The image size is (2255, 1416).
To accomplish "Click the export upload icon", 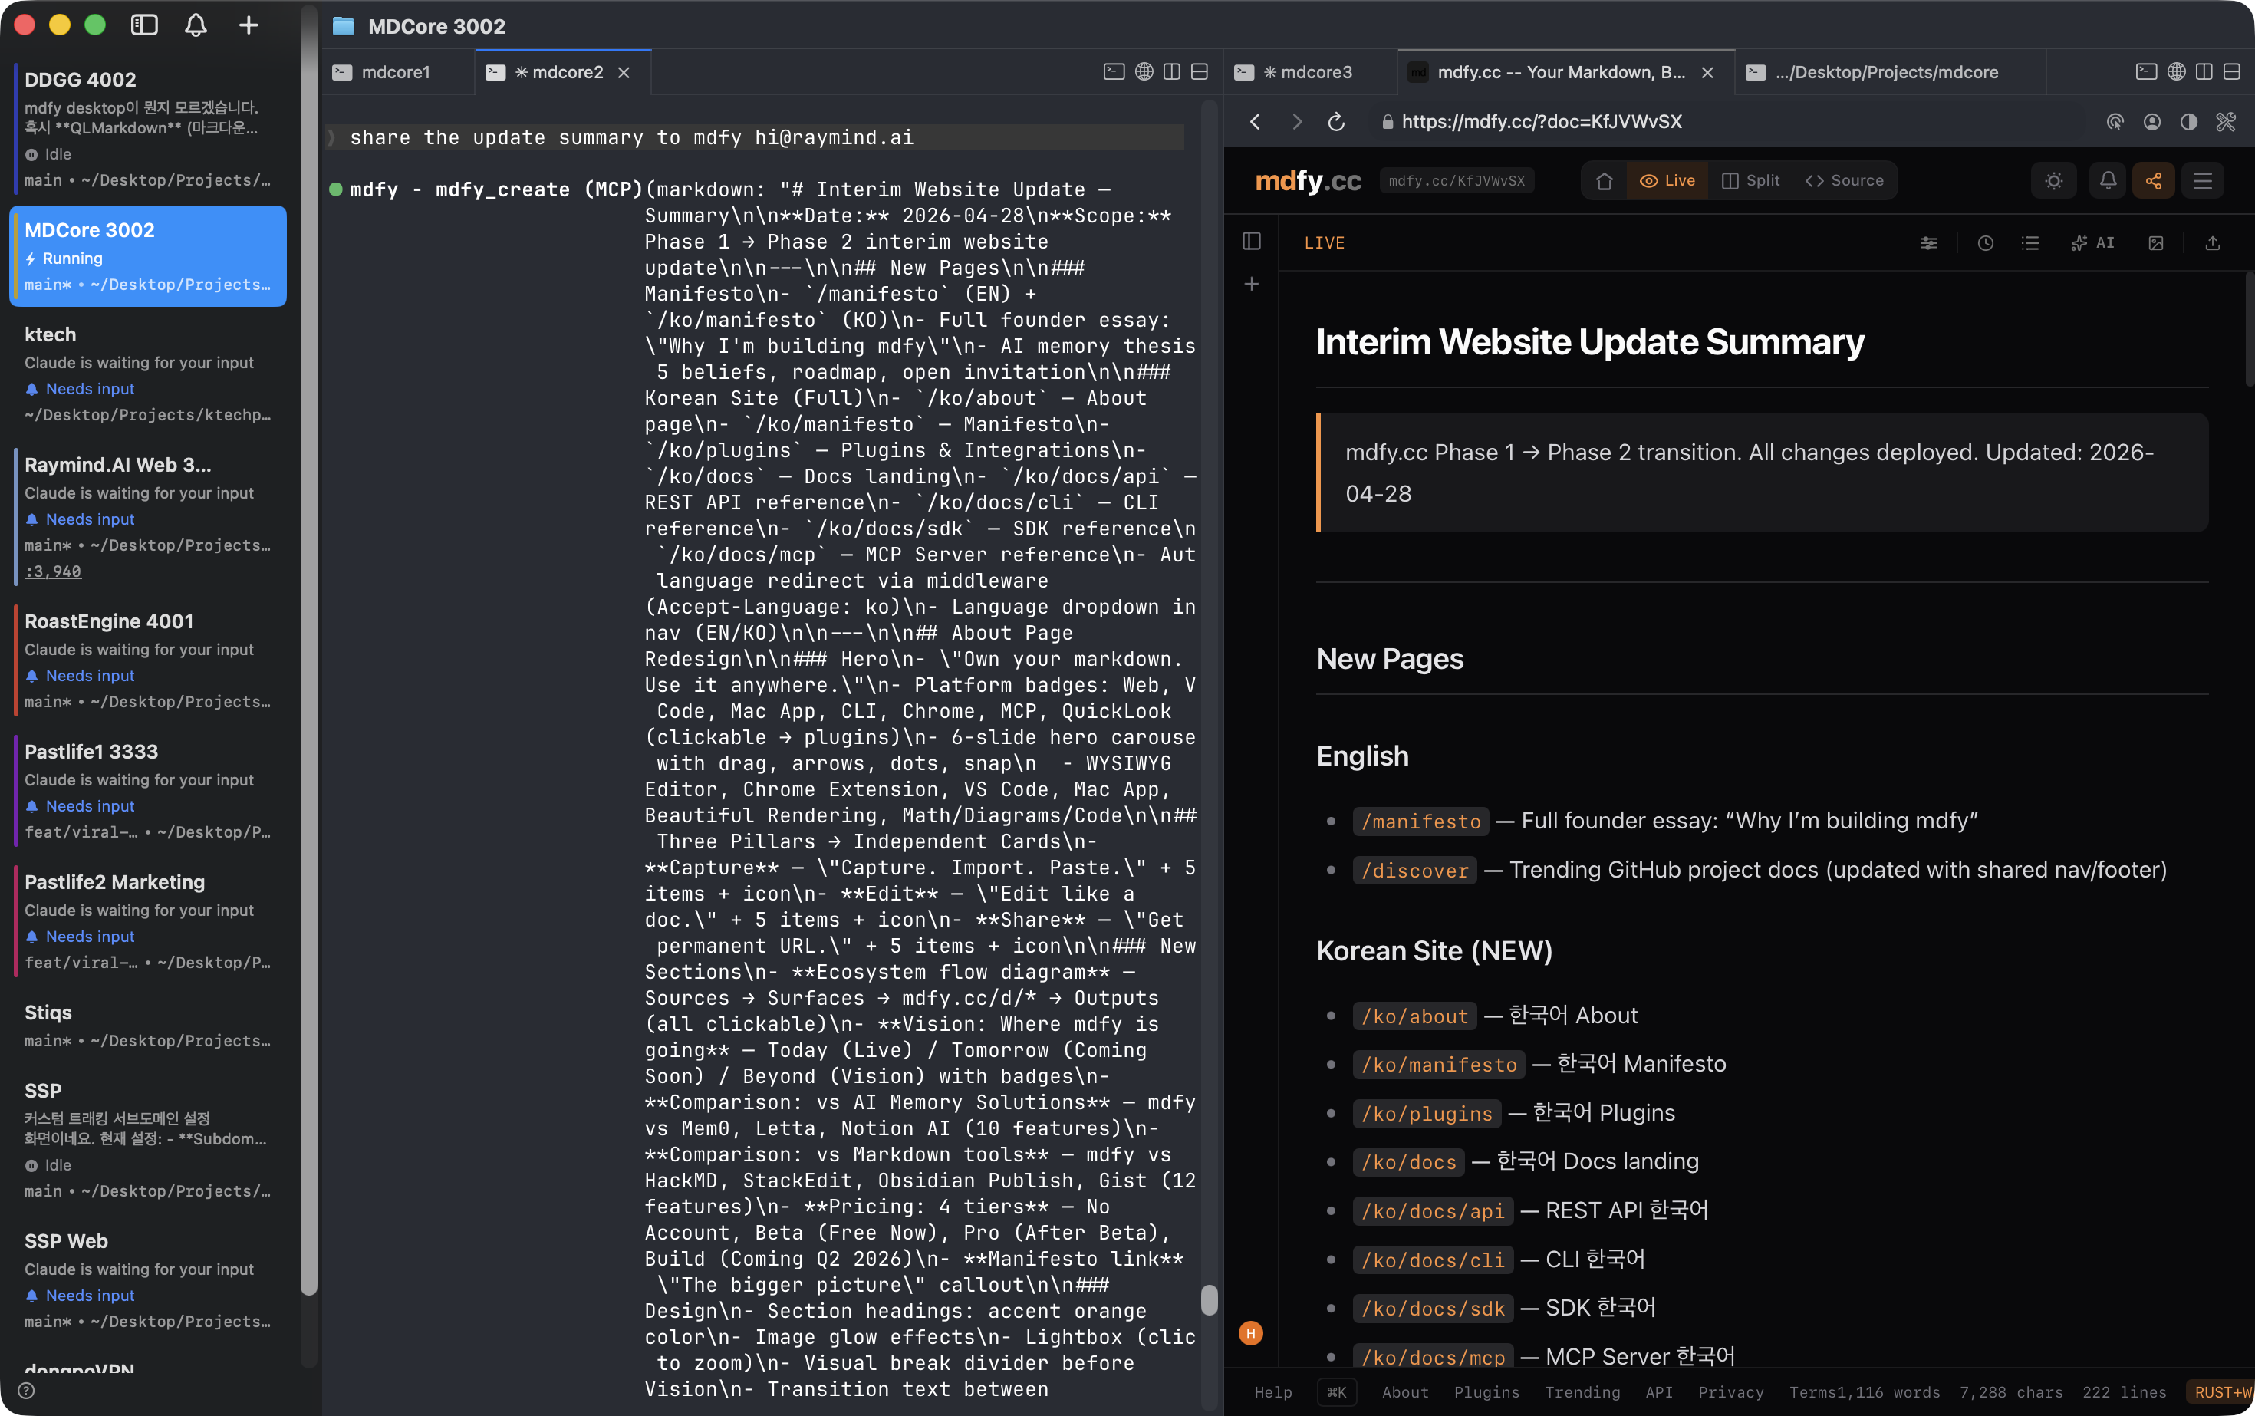I will coord(2212,243).
